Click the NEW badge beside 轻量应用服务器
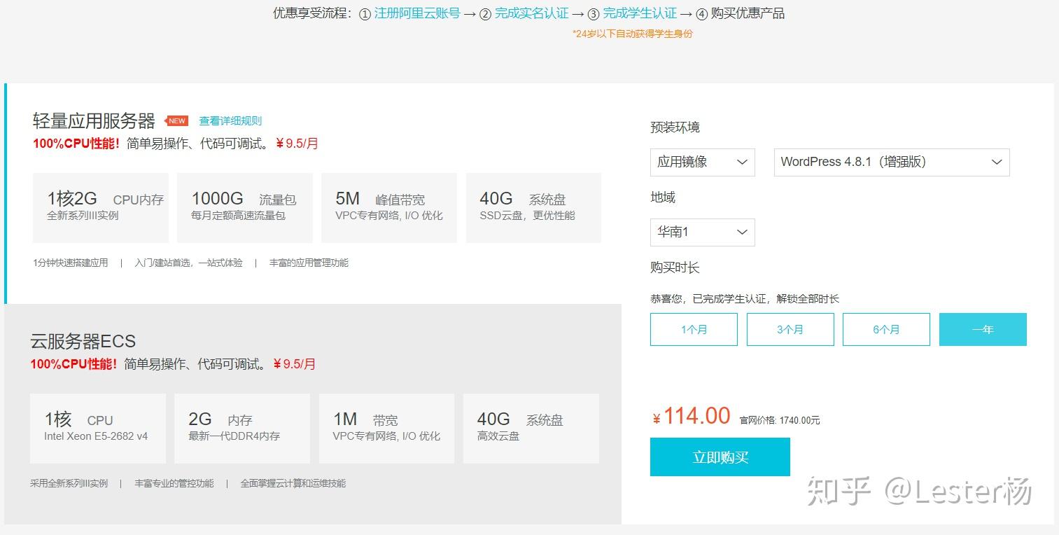1059x535 pixels. pos(176,121)
